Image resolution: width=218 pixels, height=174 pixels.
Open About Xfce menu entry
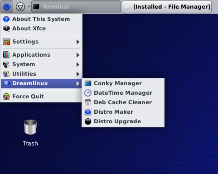point(41,29)
